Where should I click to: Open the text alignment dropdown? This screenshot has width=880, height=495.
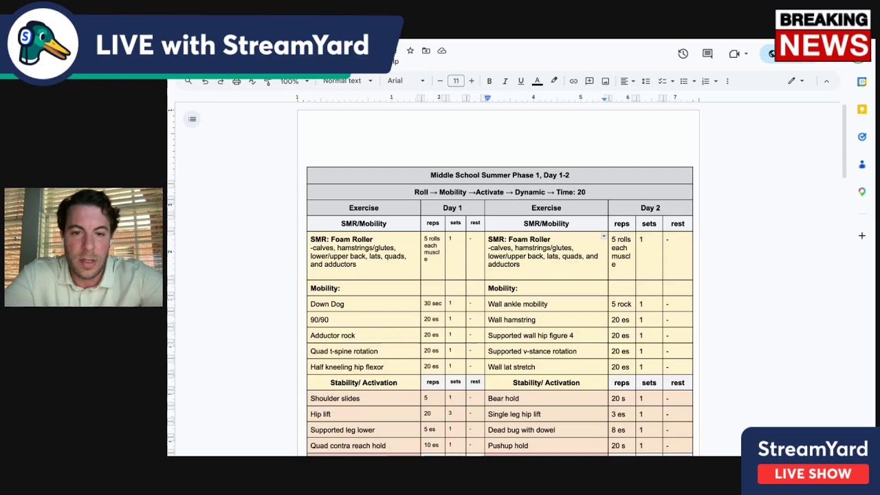tap(628, 81)
